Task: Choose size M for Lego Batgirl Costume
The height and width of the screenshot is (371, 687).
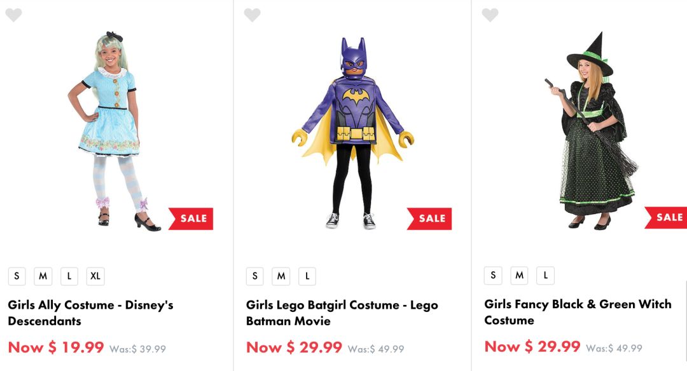Action: tap(281, 276)
